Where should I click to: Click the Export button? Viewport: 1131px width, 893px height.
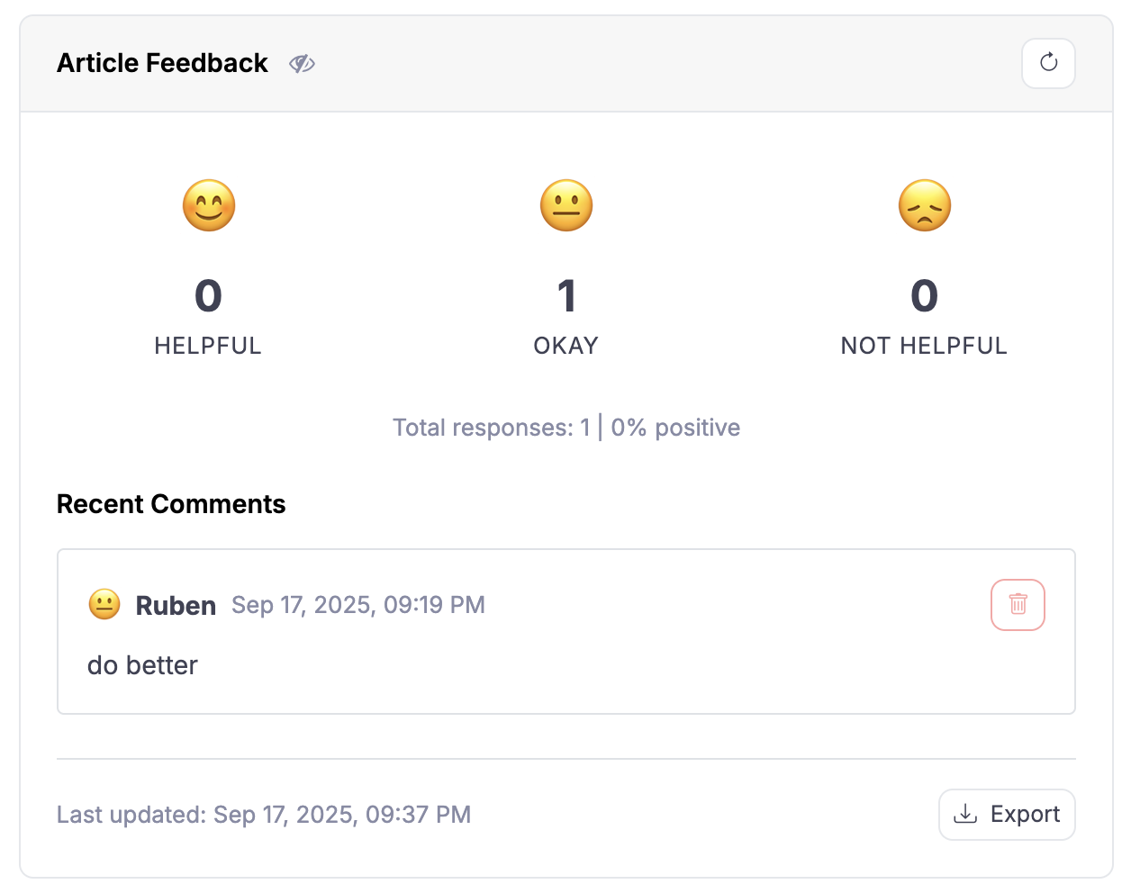click(x=1007, y=815)
